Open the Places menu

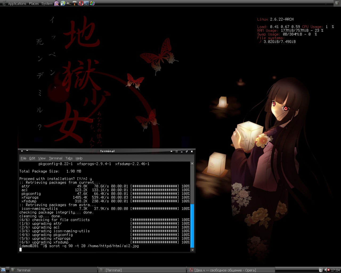[x=34, y=4]
